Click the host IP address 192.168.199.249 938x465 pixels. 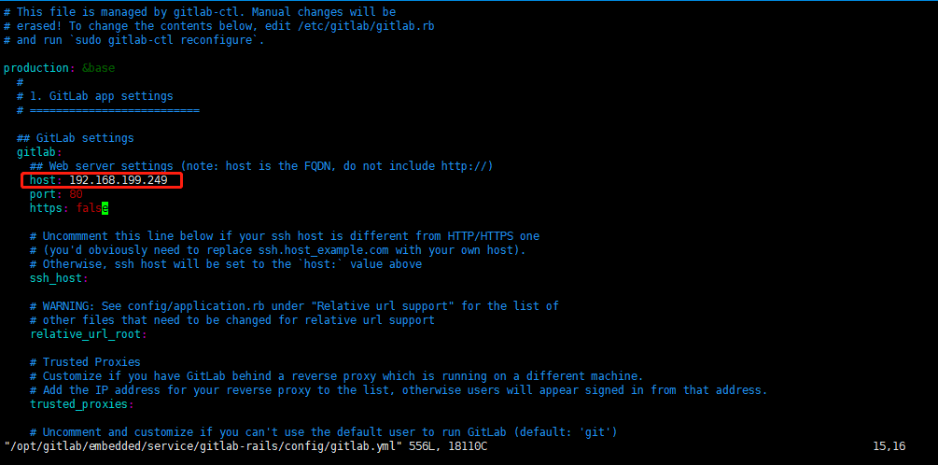pyautogui.click(x=119, y=180)
